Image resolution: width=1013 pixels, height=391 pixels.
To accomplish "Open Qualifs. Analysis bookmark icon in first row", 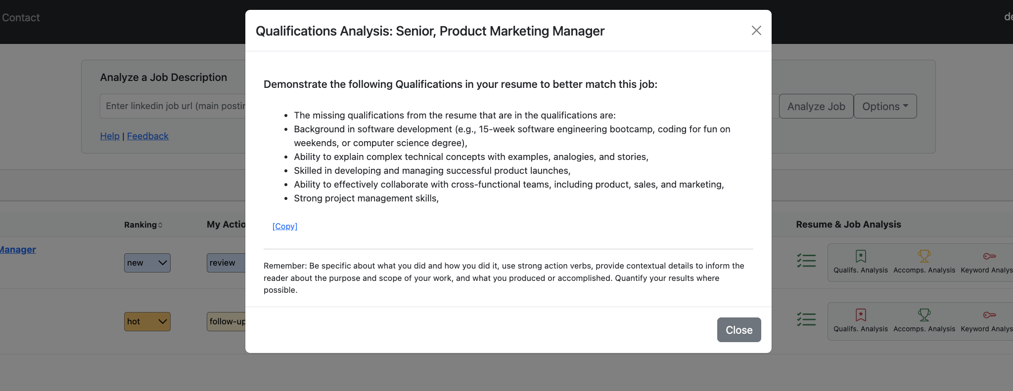I will point(861,256).
